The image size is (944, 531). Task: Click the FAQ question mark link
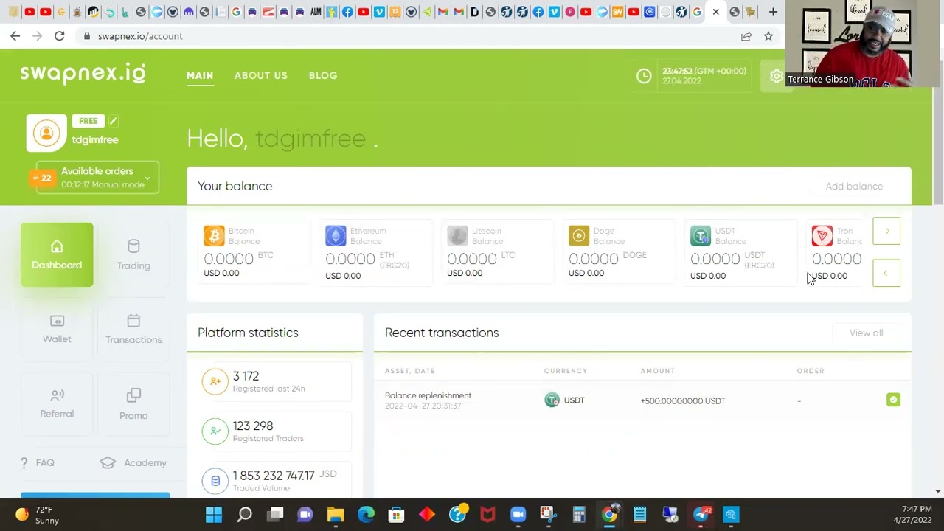point(38,462)
